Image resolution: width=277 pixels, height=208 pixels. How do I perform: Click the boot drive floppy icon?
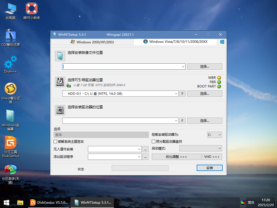pos(60,82)
